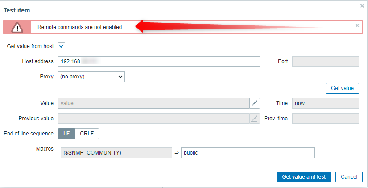Focus the Host address field

159,61
